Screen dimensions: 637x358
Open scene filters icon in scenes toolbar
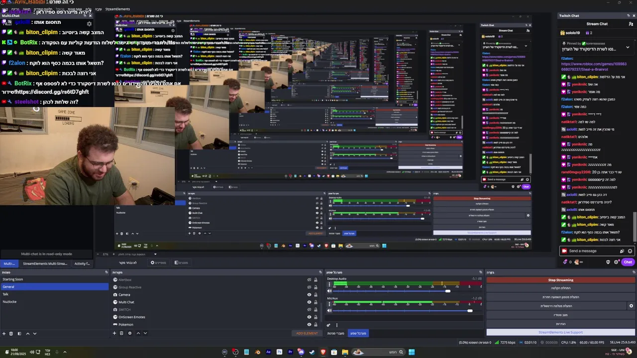pos(19,334)
